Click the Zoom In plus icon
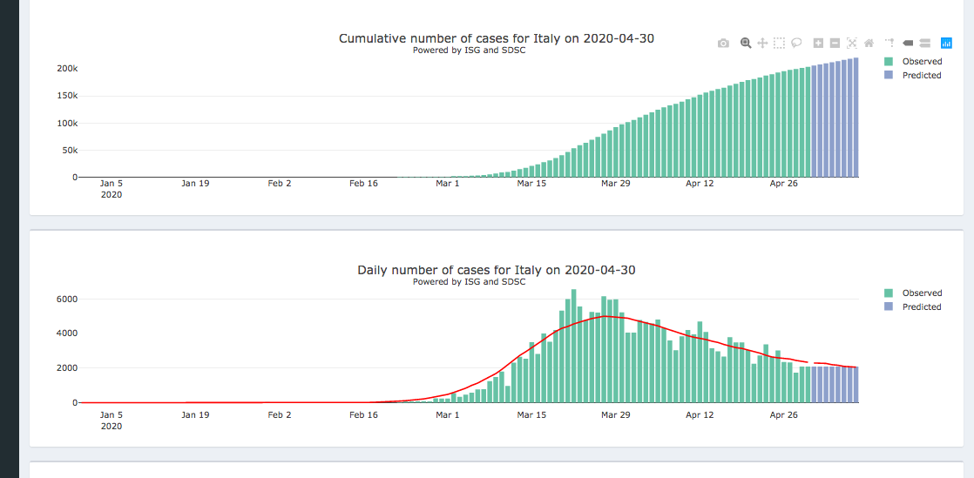This screenshot has height=478, width=974. (x=818, y=43)
